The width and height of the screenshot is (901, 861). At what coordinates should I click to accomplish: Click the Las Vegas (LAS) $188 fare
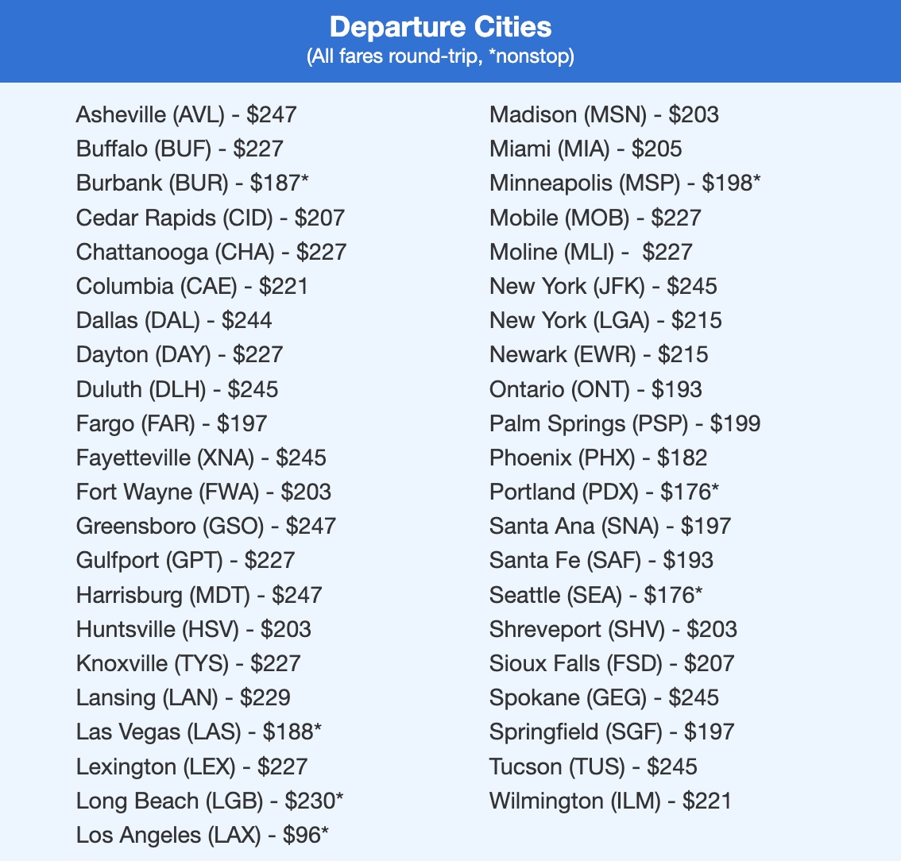(199, 732)
